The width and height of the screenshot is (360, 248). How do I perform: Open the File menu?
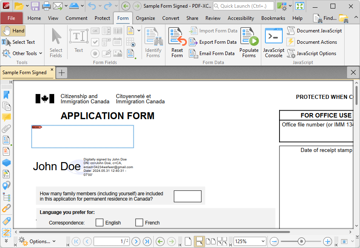click(x=12, y=18)
